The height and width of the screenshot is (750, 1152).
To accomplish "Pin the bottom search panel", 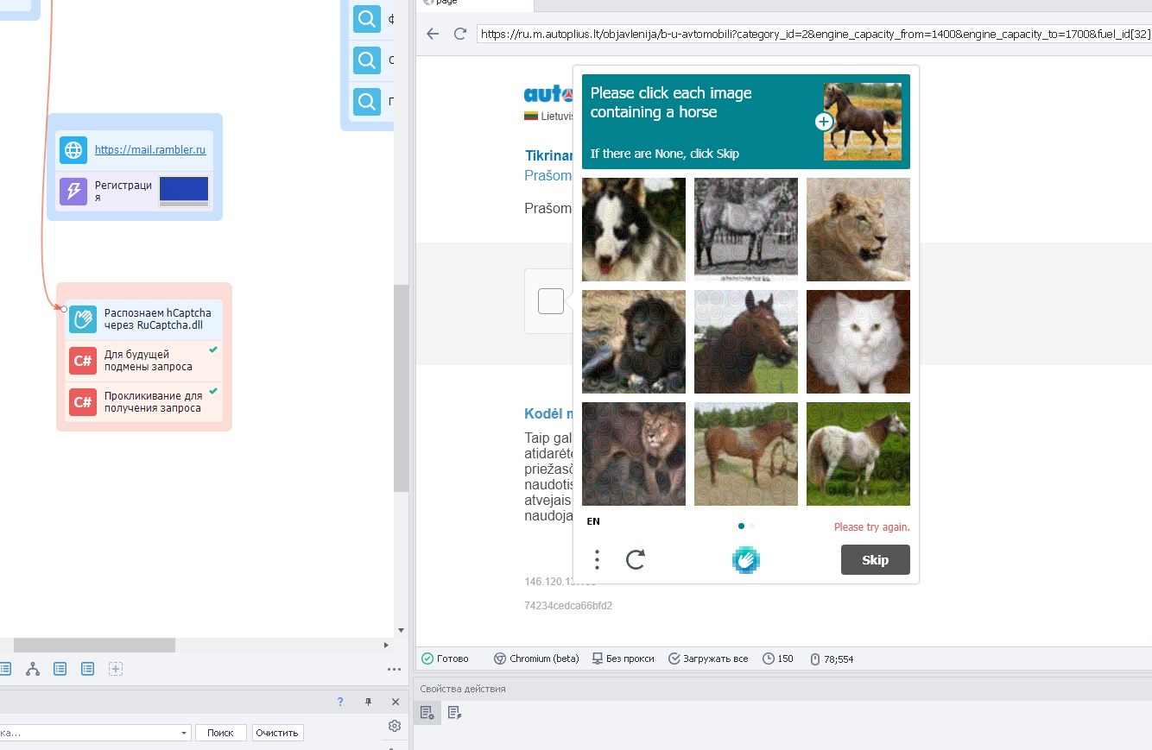I will point(368,702).
